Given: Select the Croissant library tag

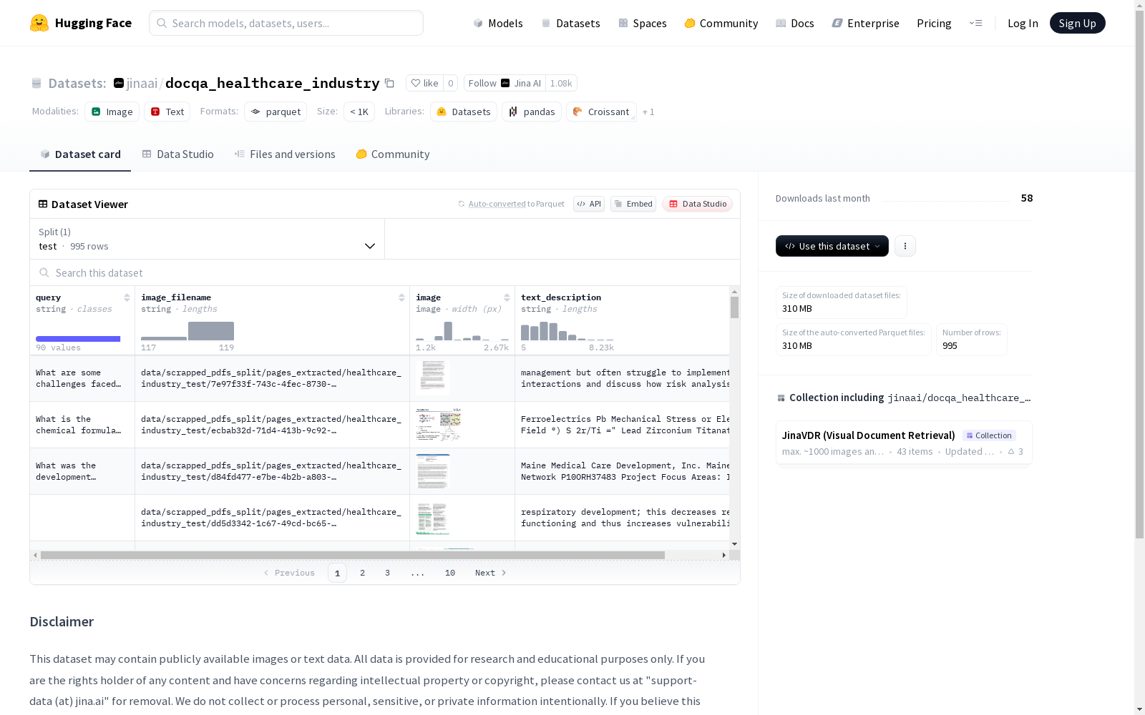Looking at the screenshot, I should [601, 112].
